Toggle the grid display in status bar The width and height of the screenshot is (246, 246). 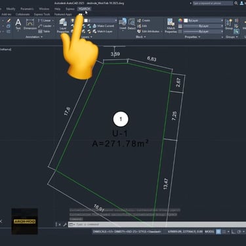pos(218,232)
